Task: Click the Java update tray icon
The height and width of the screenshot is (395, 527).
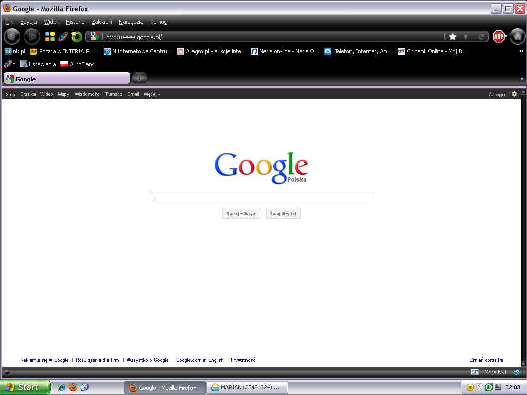Action: click(x=479, y=387)
